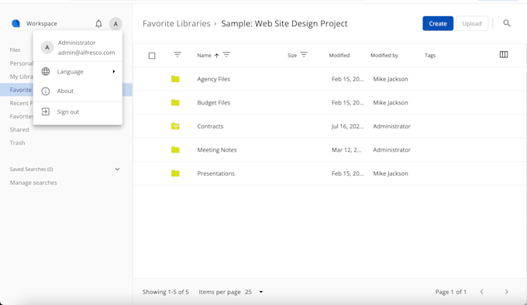Expand the Language submenu arrow
The height and width of the screenshot is (305, 527).
point(114,71)
